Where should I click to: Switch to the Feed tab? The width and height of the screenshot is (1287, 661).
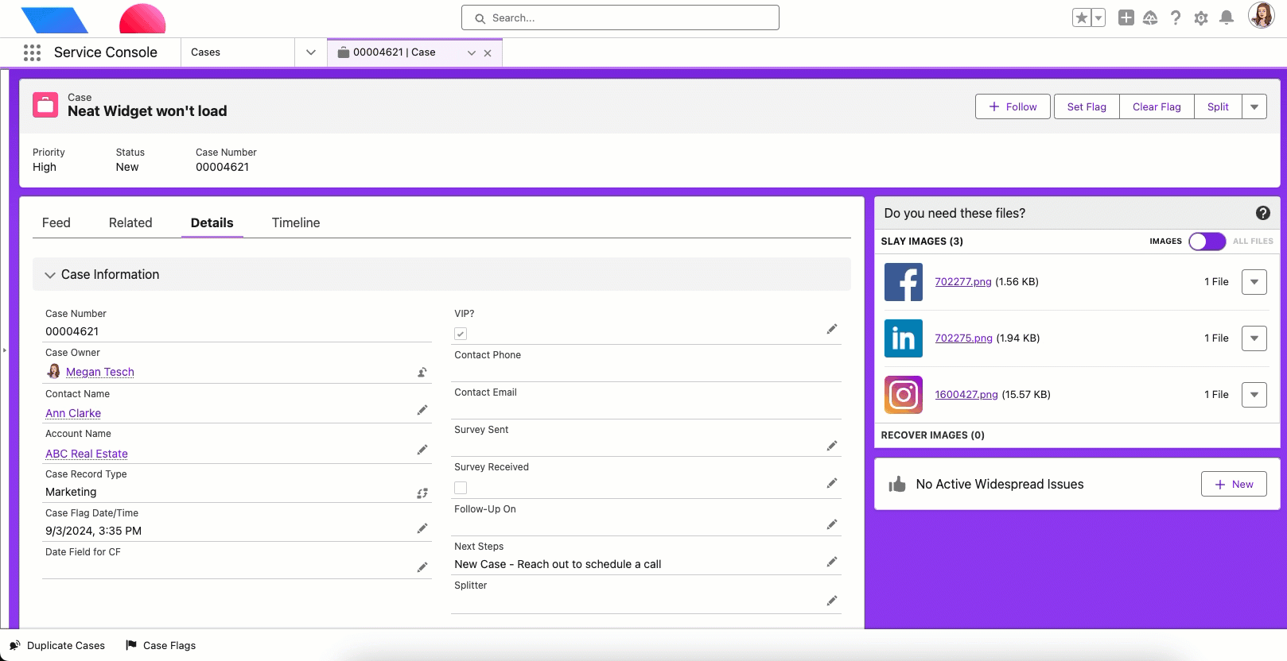pos(56,223)
